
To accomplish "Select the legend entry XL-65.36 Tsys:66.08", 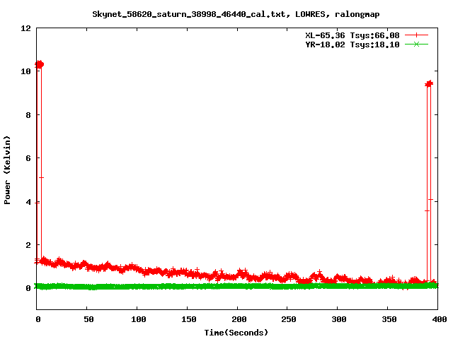I will click(x=352, y=35).
